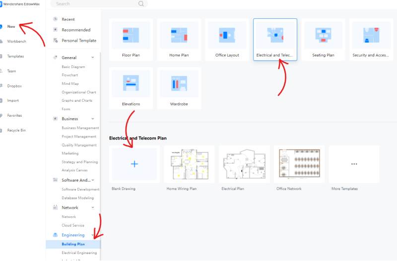Viewport: 397px width, 261px height.
Task: Select Form under General
Action: pyautogui.click(x=66, y=109)
